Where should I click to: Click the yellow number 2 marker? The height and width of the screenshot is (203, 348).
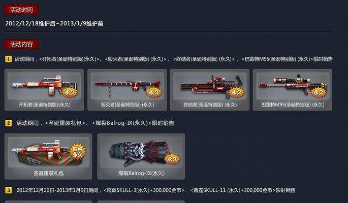click(x=9, y=123)
